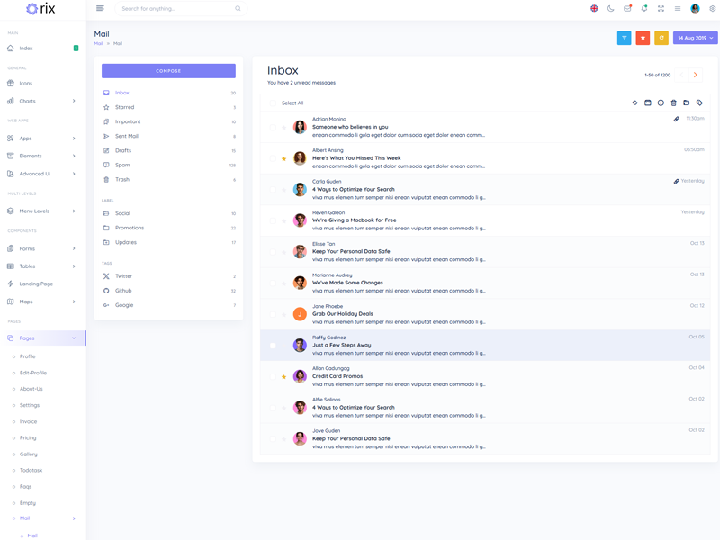
Task: Open the Starred mail folder
Action: pyautogui.click(x=124, y=107)
